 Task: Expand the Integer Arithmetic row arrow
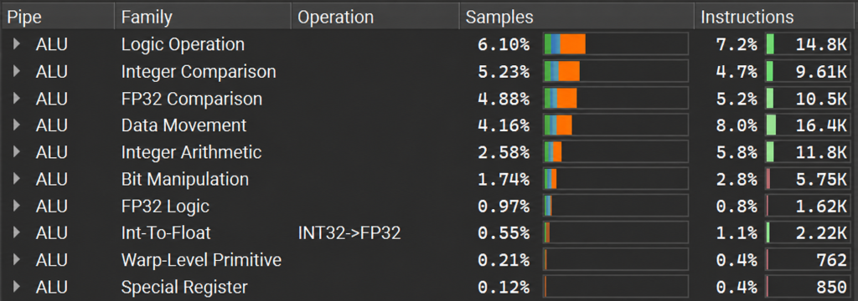[x=17, y=152]
